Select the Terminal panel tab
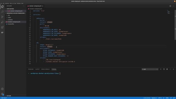The image size is (176, 99). pyautogui.click(x=54, y=69)
